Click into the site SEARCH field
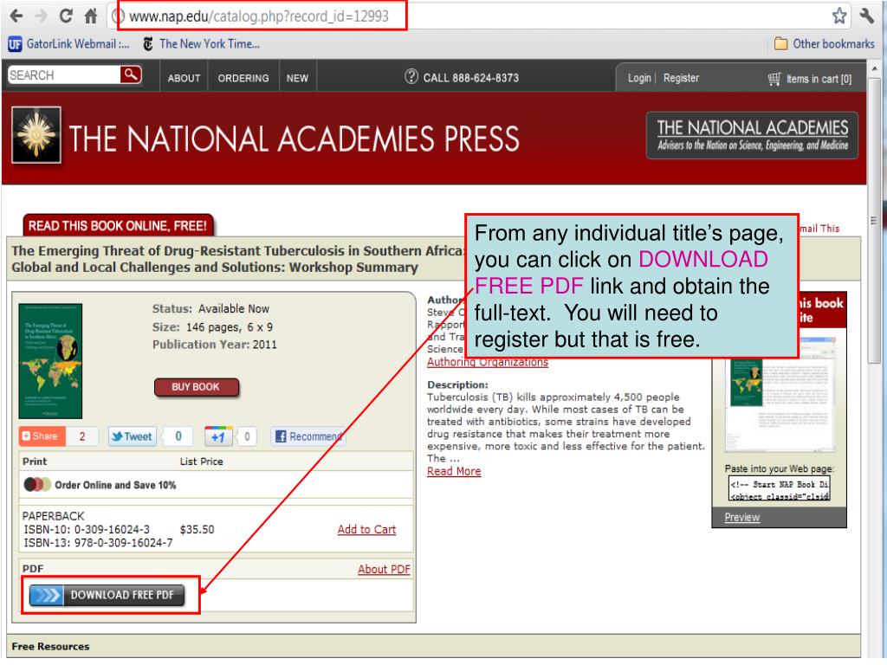 pyautogui.click(x=64, y=74)
